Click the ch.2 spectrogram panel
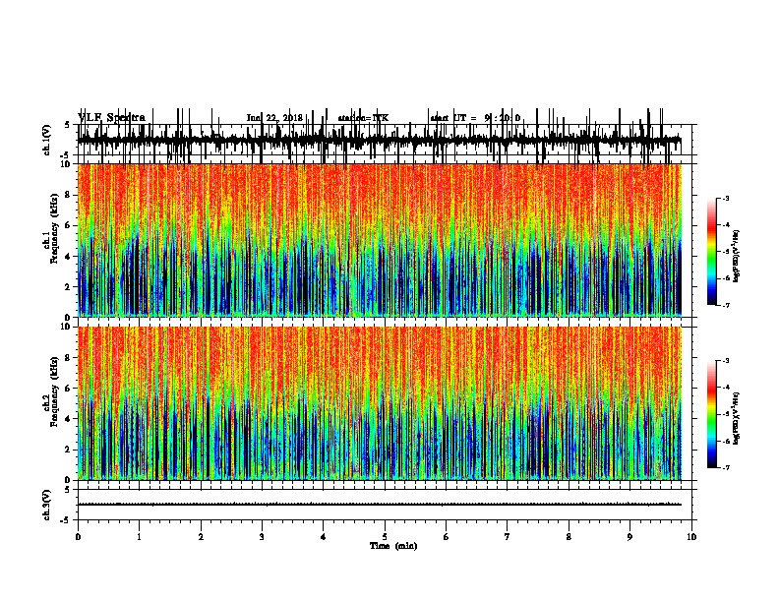 tap(380, 403)
